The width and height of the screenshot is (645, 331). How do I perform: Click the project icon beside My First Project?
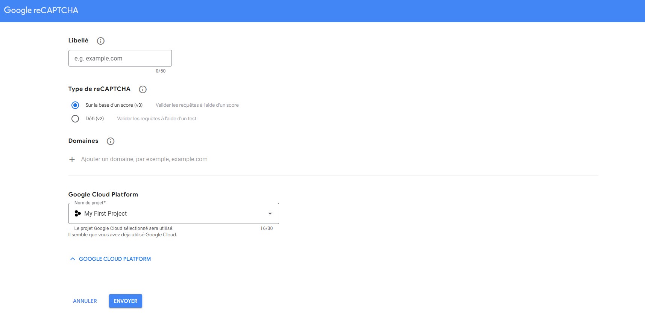pyautogui.click(x=78, y=213)
